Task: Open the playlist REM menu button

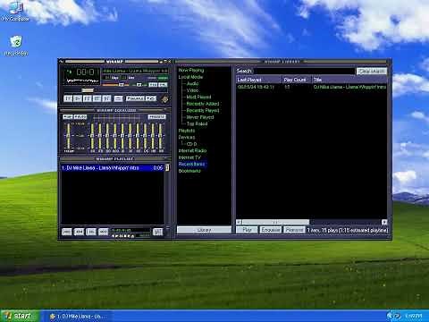Action: [x=79, y=232]
